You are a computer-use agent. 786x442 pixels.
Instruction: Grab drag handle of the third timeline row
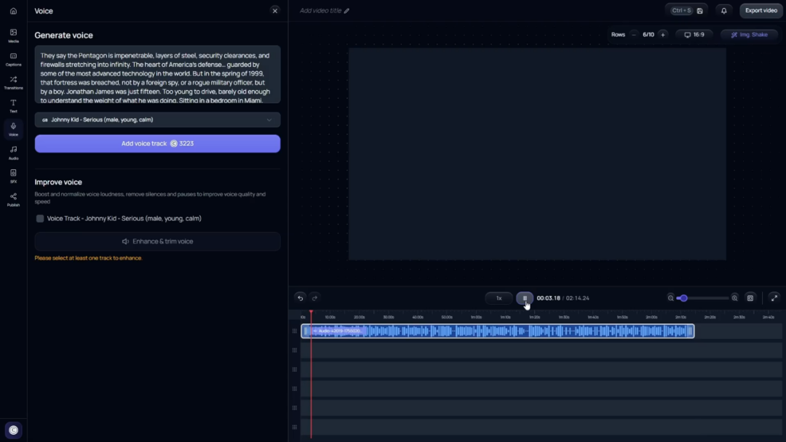pyautogui.click(x=295, y=369)
